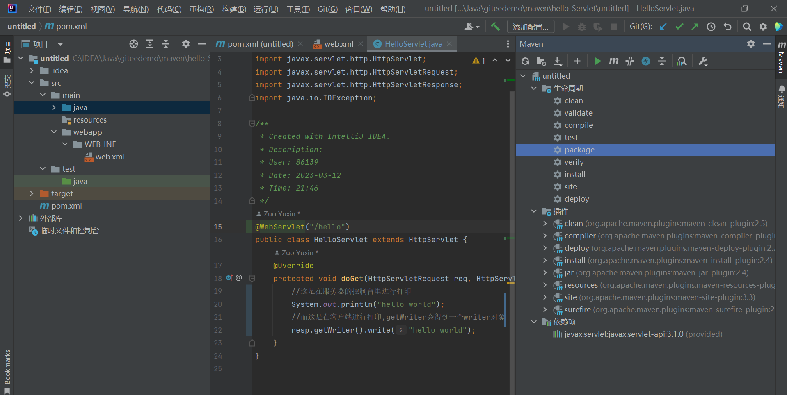
Task: Click Git push arrow icon
Action: (695, 27)
